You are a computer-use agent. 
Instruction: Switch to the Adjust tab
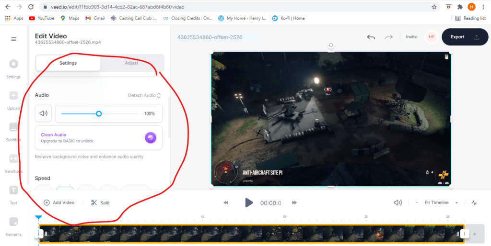(x=131, y=63)
